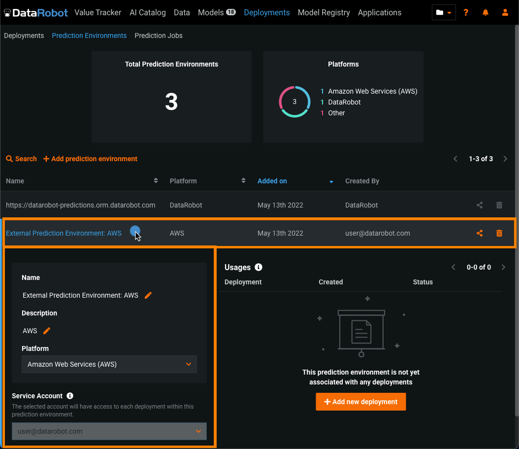
Task: Click Add new deployment button
Action: tap(360, 402)
